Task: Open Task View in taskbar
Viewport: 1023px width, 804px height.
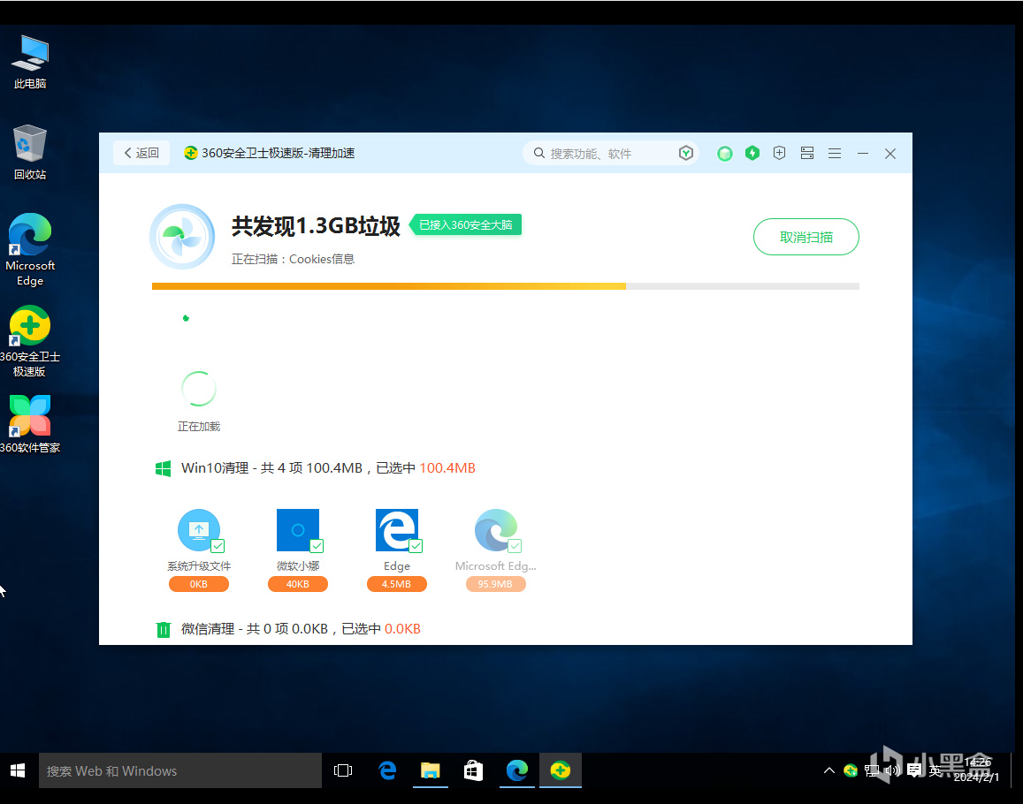Action: (343, 770)
